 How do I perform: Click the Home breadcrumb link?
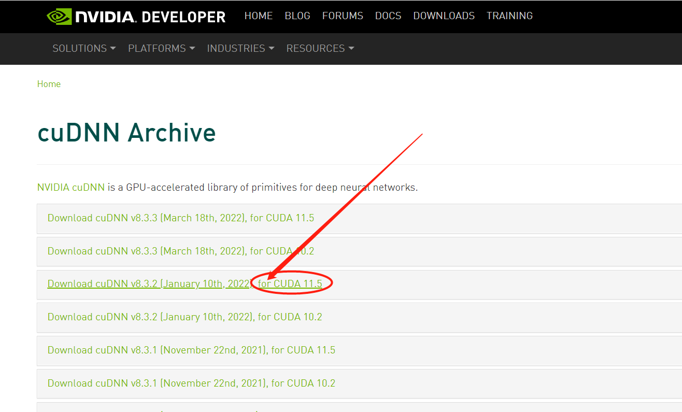tap(49, 84)
